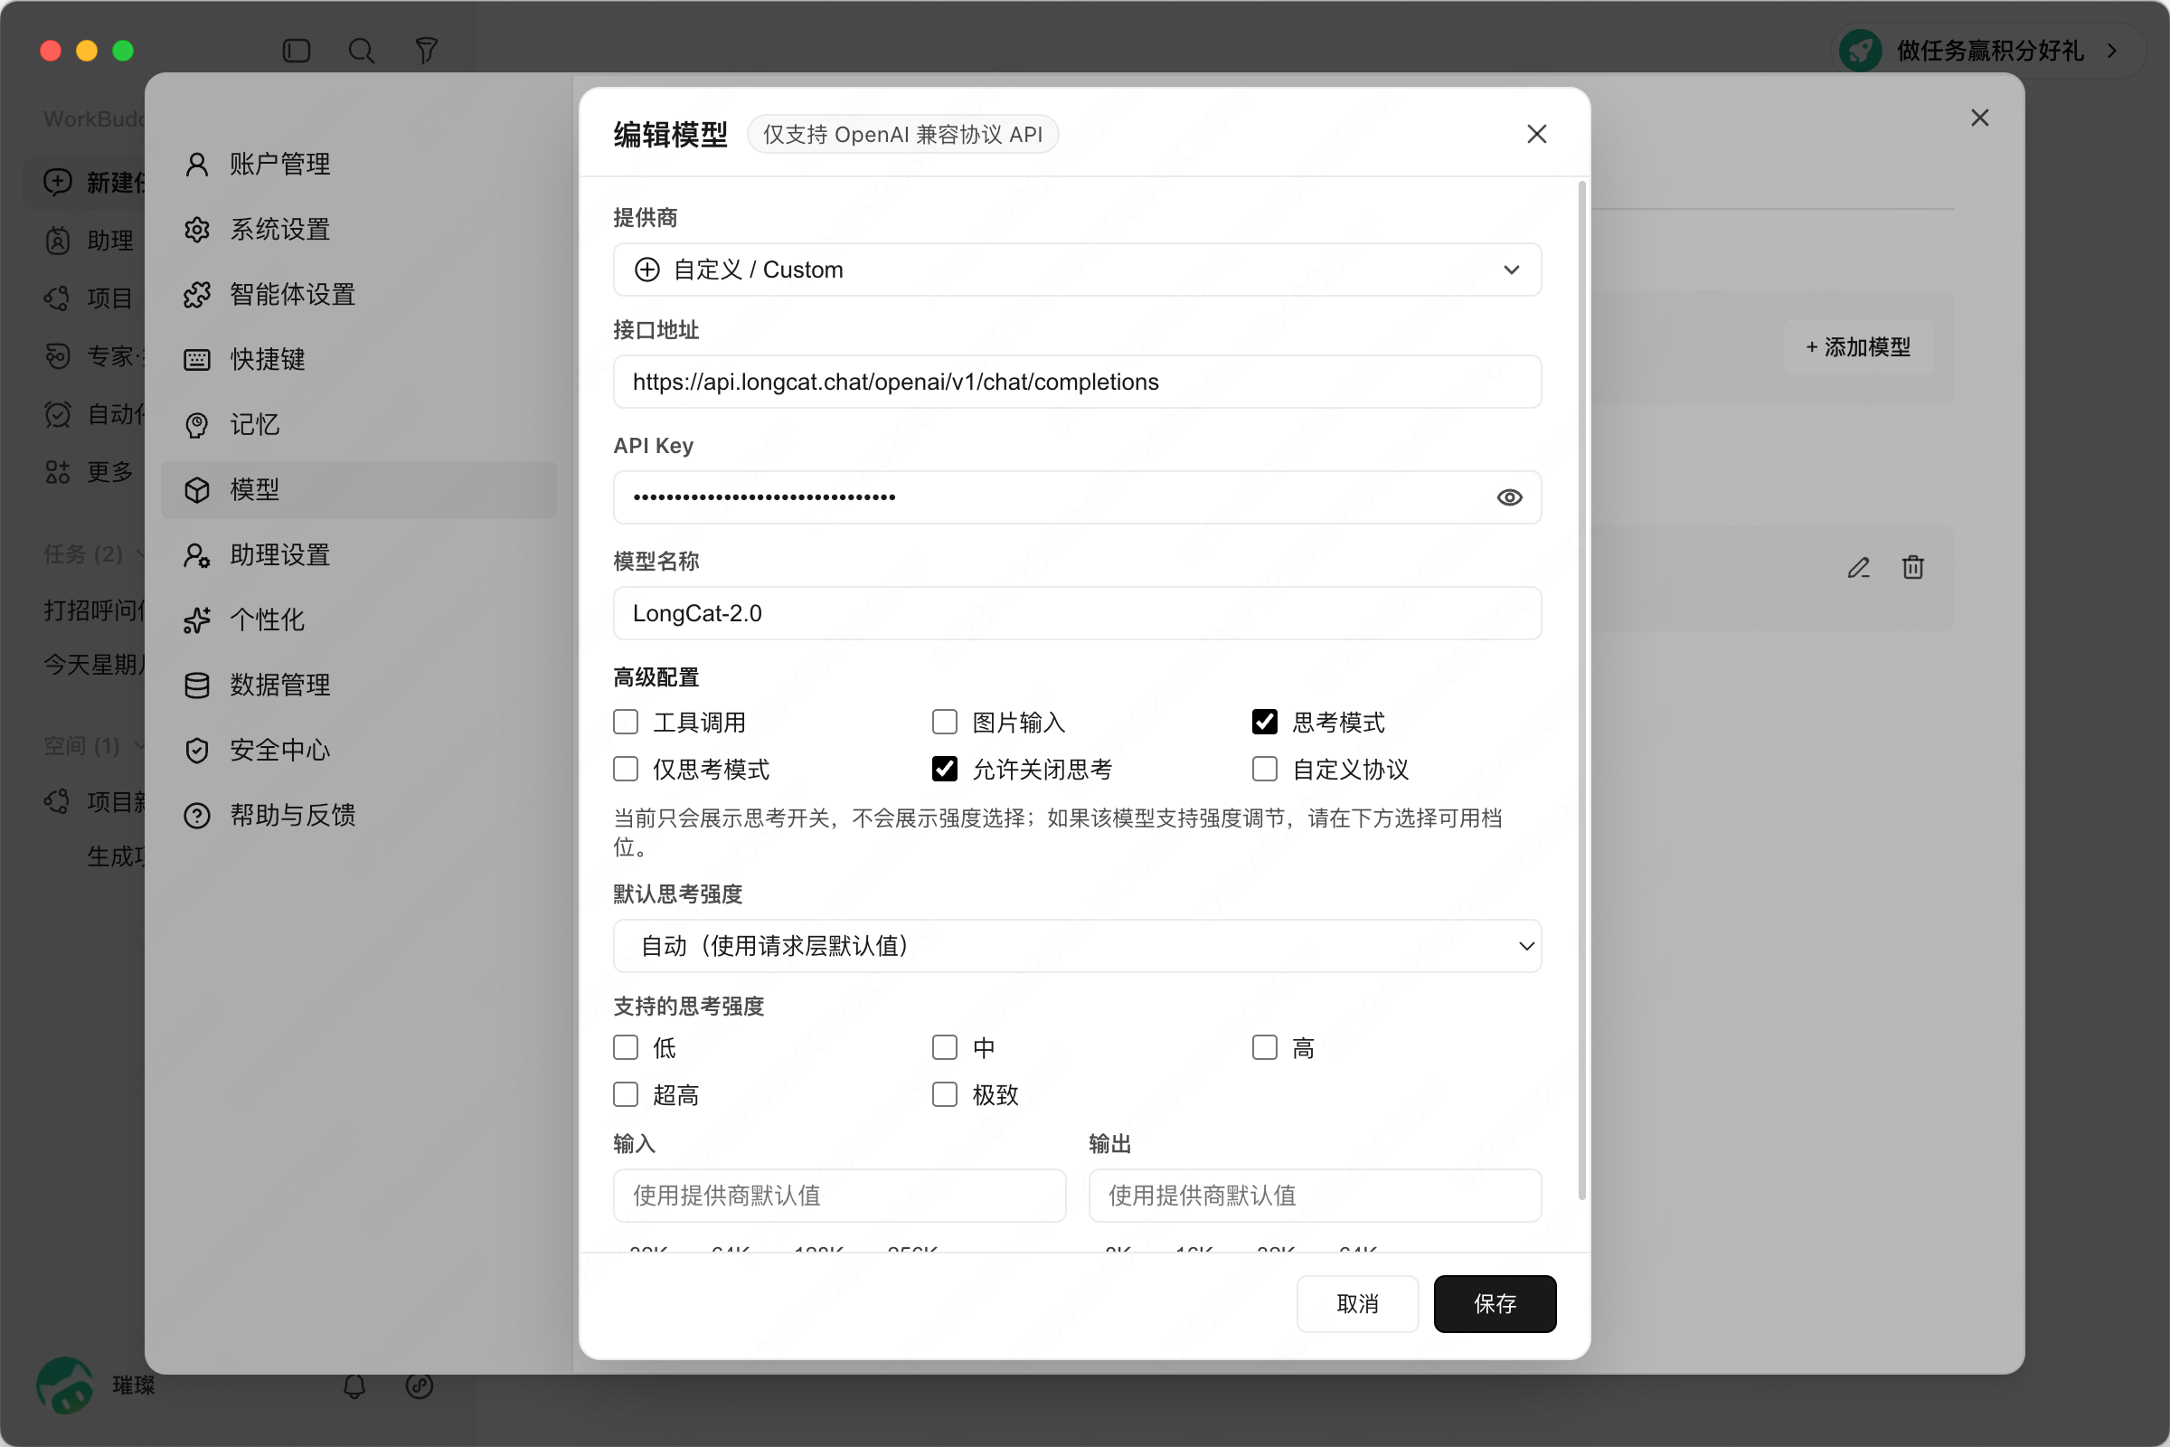Click the dialog vertical scrollbar
The height and width of the screenshot is (1447, 2170).
pyautogui.click(x=1581, y=690)
